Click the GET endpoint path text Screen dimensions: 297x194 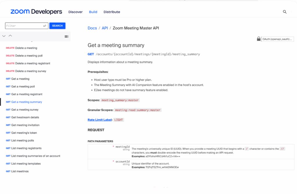(x=148, y=54)
